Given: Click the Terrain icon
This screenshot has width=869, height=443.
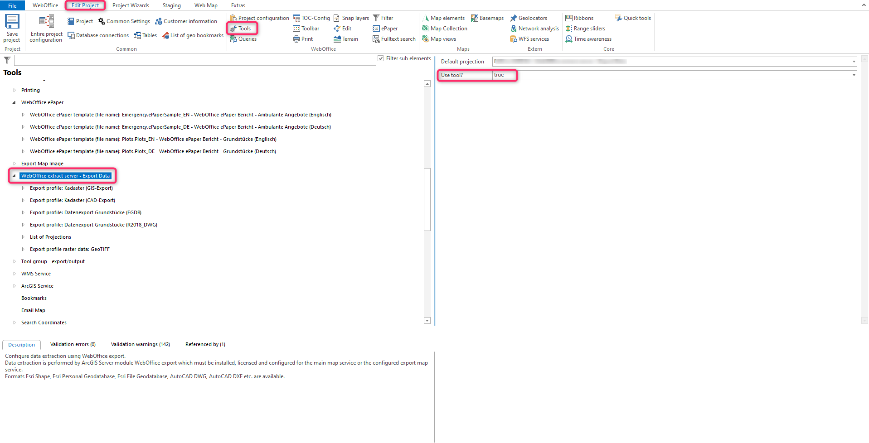Looking at the screenshot, I should [346, 39].
